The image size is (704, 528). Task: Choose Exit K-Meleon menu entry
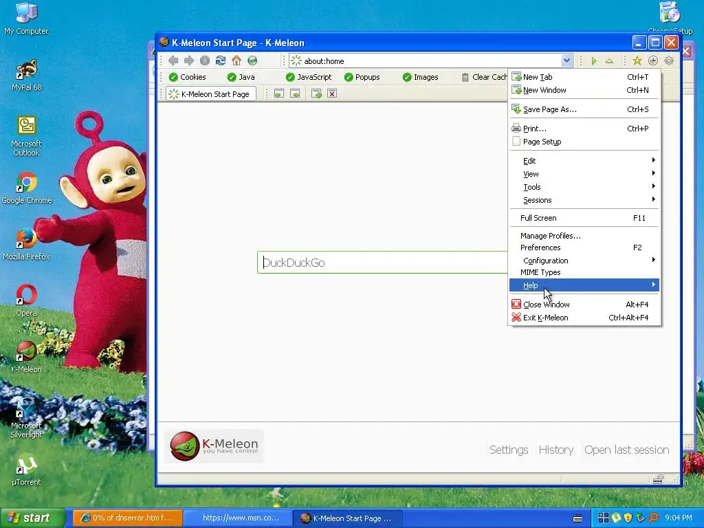coord(584,318)
